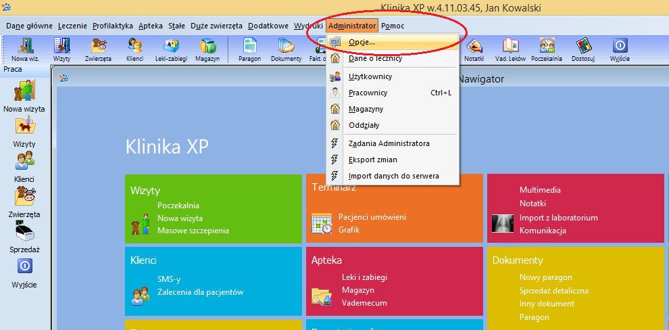This screenshot has height=330, width=669.
Task: Click the Wyjście toolbar icon
Action: (x=620, y=49)
